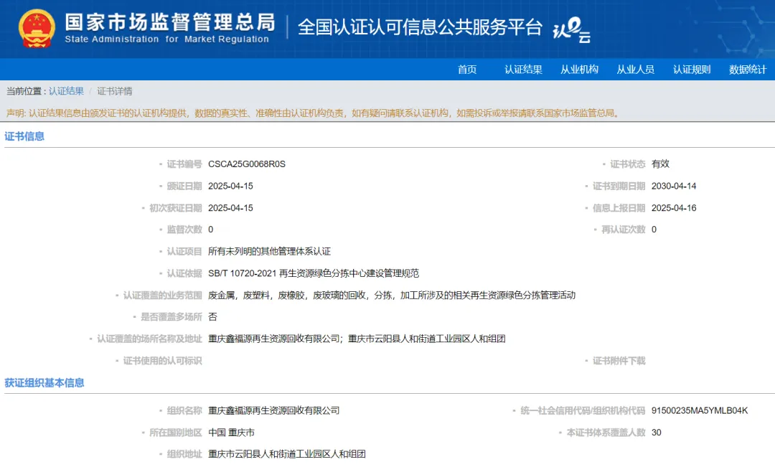Open 数据统计 in the navigation bar
775x467 pixels.
748,70
